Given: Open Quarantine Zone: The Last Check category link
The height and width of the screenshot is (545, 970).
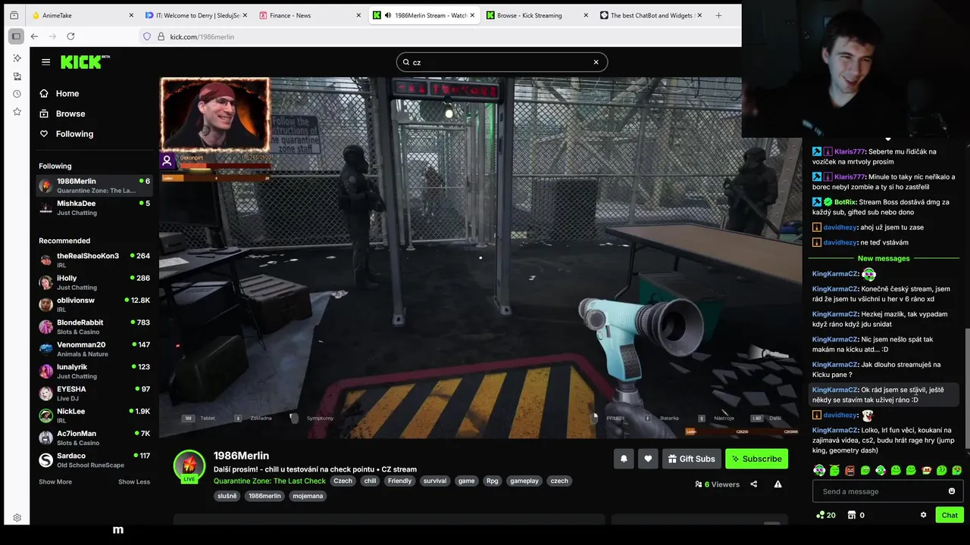Looking at the screenshot, I should pyautogui.click(x=270, y=481).
